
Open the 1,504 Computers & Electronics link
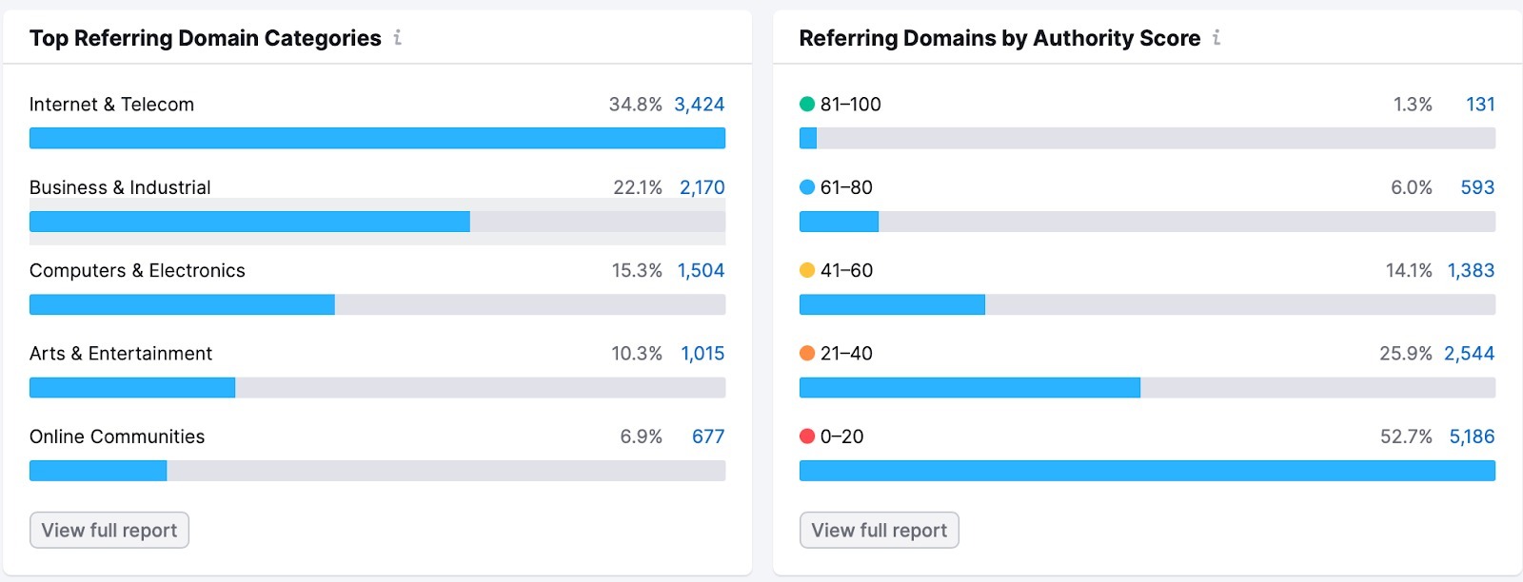pyautogui.click(x=700, y=270)
